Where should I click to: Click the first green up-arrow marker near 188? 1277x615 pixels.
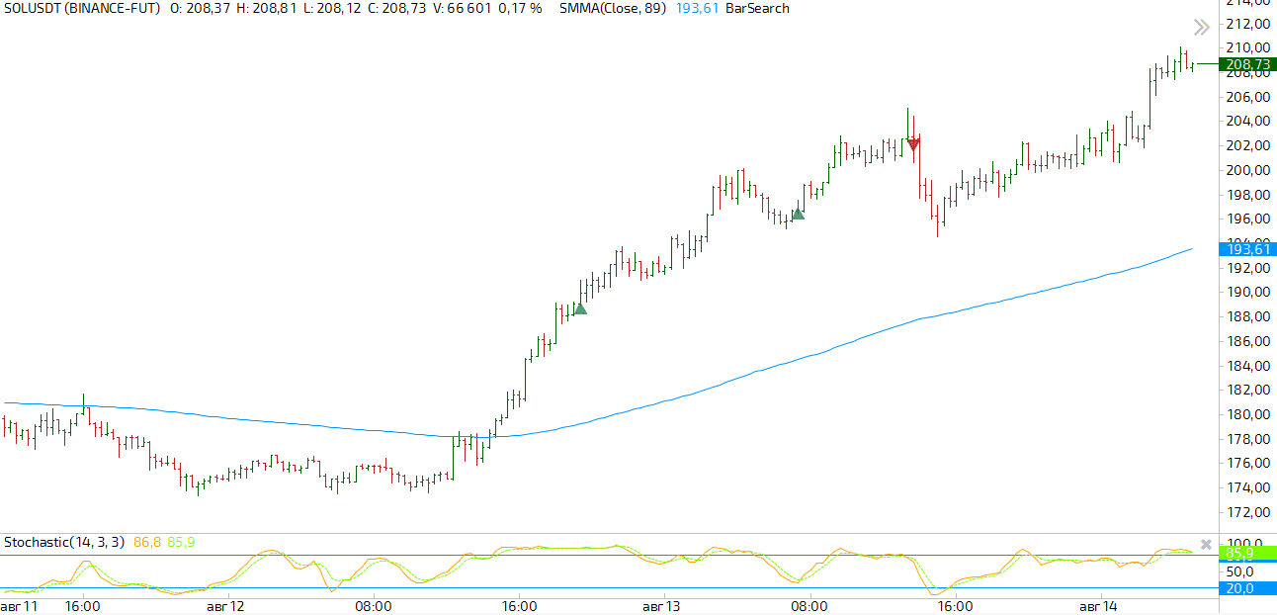pyautogui.click(x=580, y=308)
